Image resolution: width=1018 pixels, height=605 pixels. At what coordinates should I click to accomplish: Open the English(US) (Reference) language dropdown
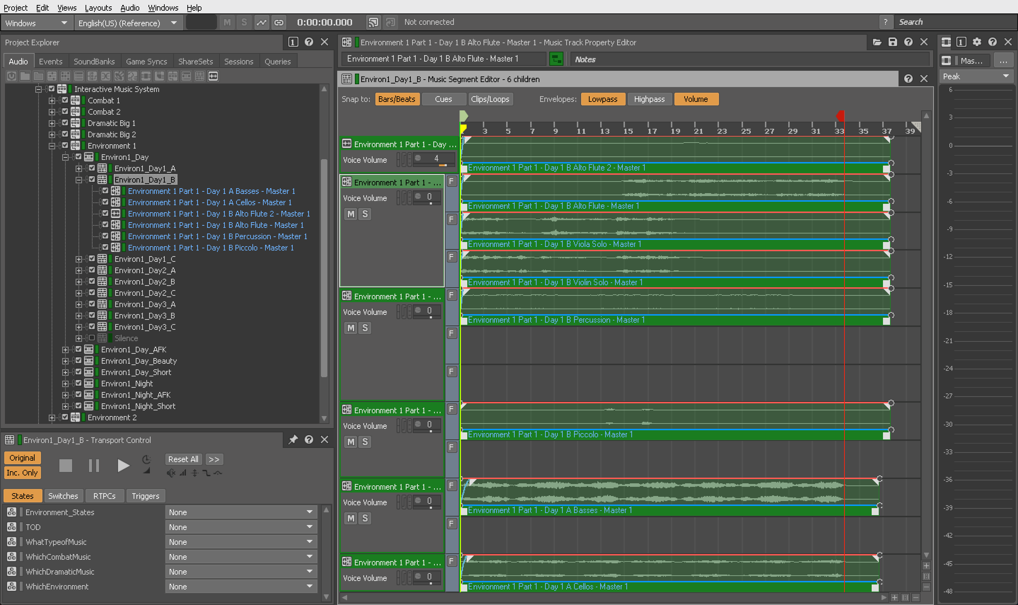128,23
